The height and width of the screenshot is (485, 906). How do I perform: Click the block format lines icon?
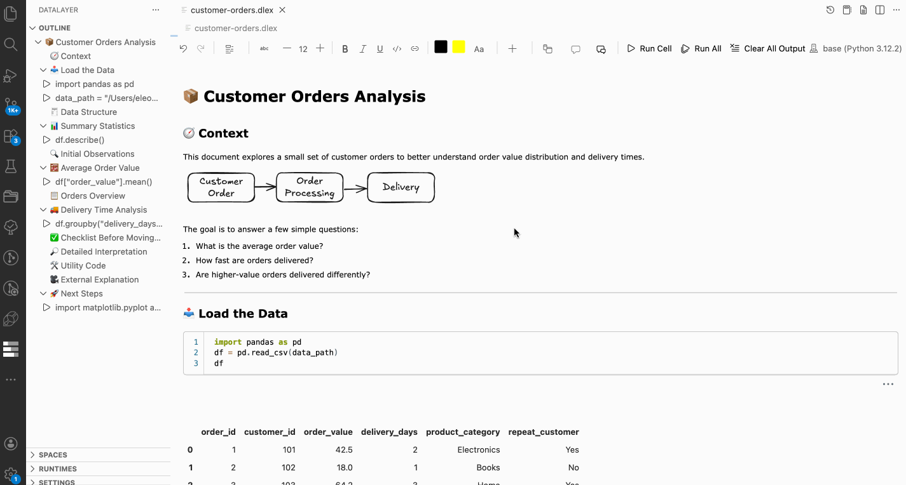[x=230, y=49]
